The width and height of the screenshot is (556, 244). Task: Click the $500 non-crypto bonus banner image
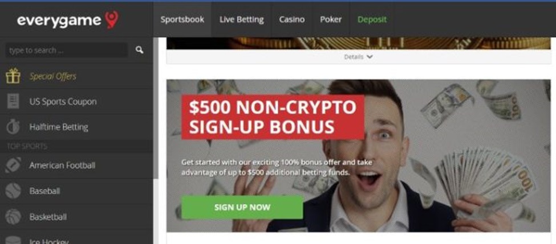click(359, 156)
